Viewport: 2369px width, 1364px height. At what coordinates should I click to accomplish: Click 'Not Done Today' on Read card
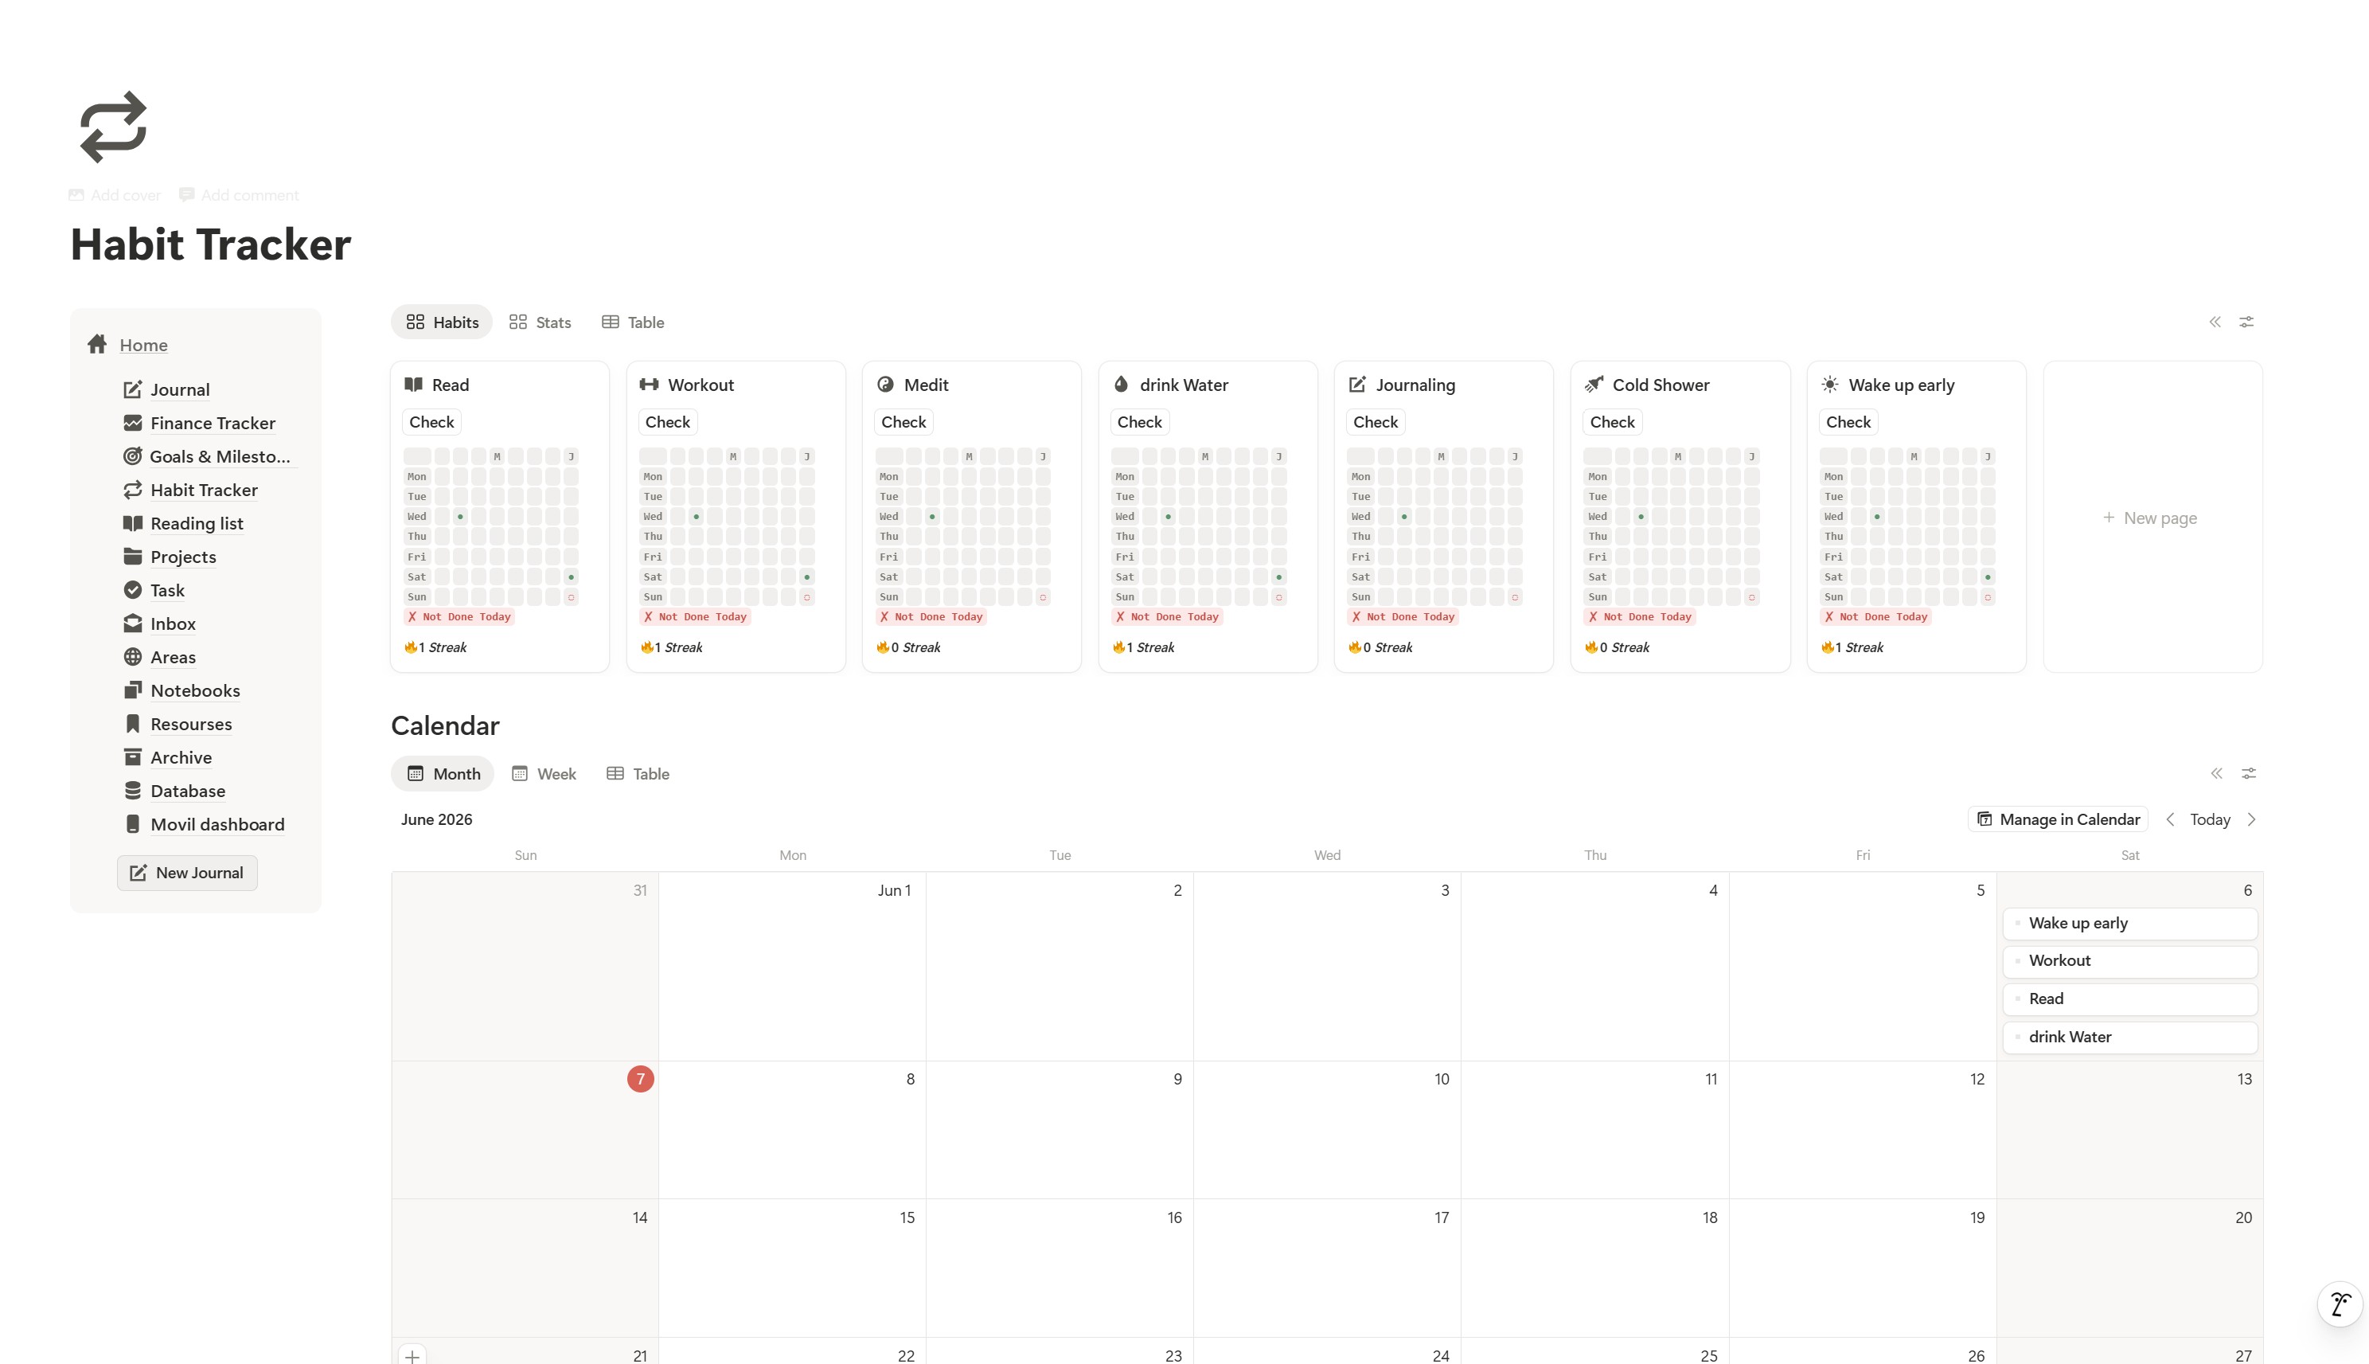point(459,617)
